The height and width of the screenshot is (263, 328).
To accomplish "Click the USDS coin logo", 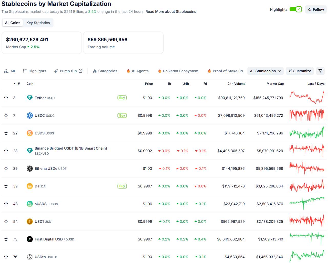I will tap(30, 133).
